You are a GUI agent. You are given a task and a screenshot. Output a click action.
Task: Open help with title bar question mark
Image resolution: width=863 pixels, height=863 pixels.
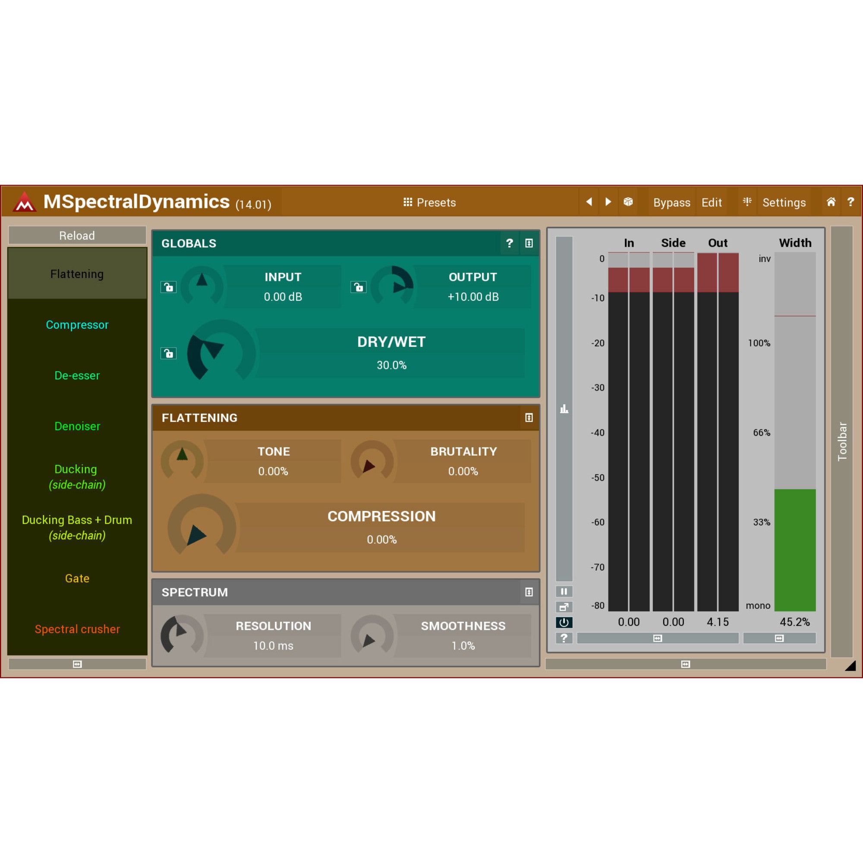(850, 202)
